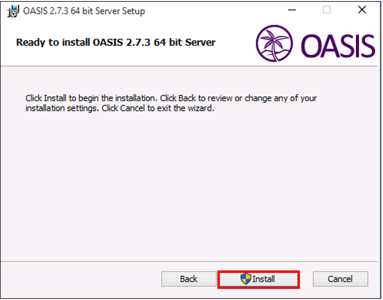Viewport: 383px width, 300px height.
Task: Minimize the OASIS Server Setup window
Action: point(292,10)
